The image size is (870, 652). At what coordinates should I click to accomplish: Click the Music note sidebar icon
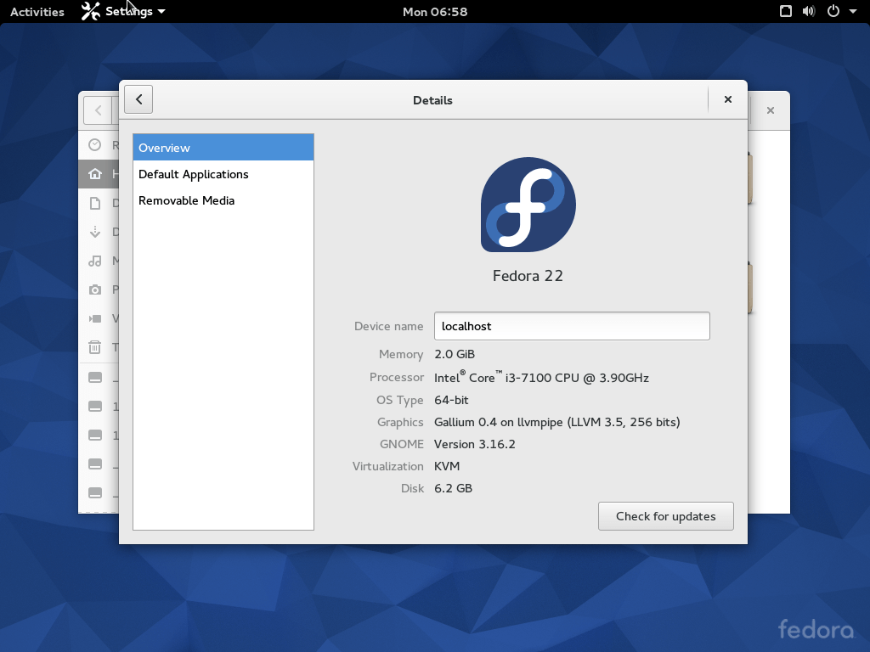95,261
